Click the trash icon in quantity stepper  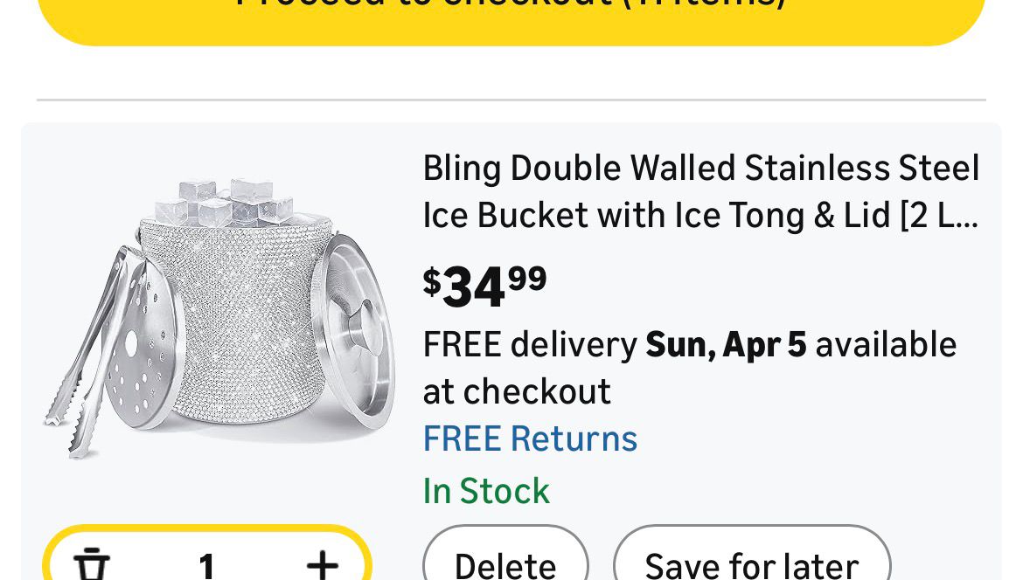[91, 564]
